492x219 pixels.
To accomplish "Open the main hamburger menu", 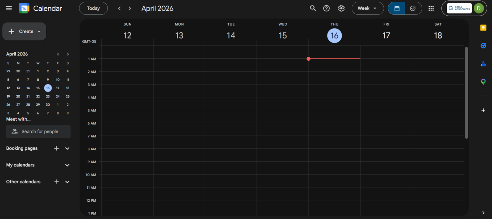I will click(x=9, y=8).
